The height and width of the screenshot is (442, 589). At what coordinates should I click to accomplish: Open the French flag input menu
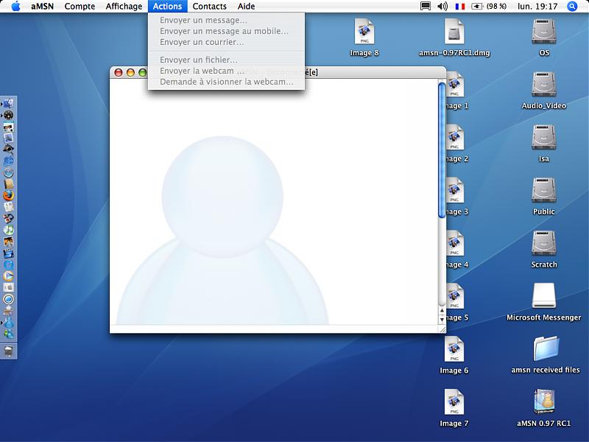pyautogui.click(x=460, y=6)
